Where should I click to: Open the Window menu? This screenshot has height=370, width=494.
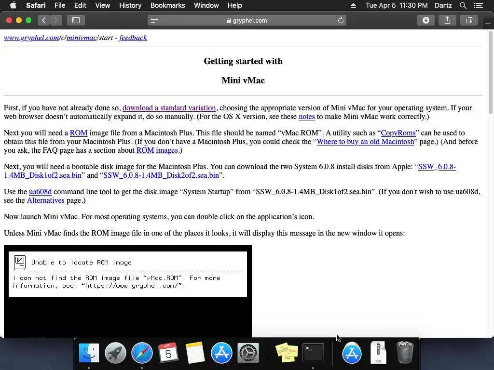[x=206, y=5]
